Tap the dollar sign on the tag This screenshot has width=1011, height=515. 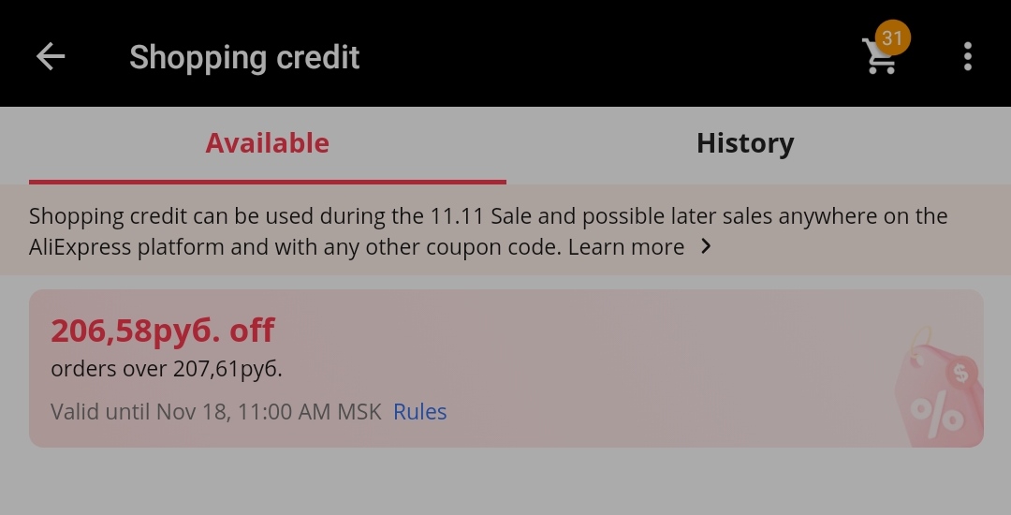[x=960, y=373]
